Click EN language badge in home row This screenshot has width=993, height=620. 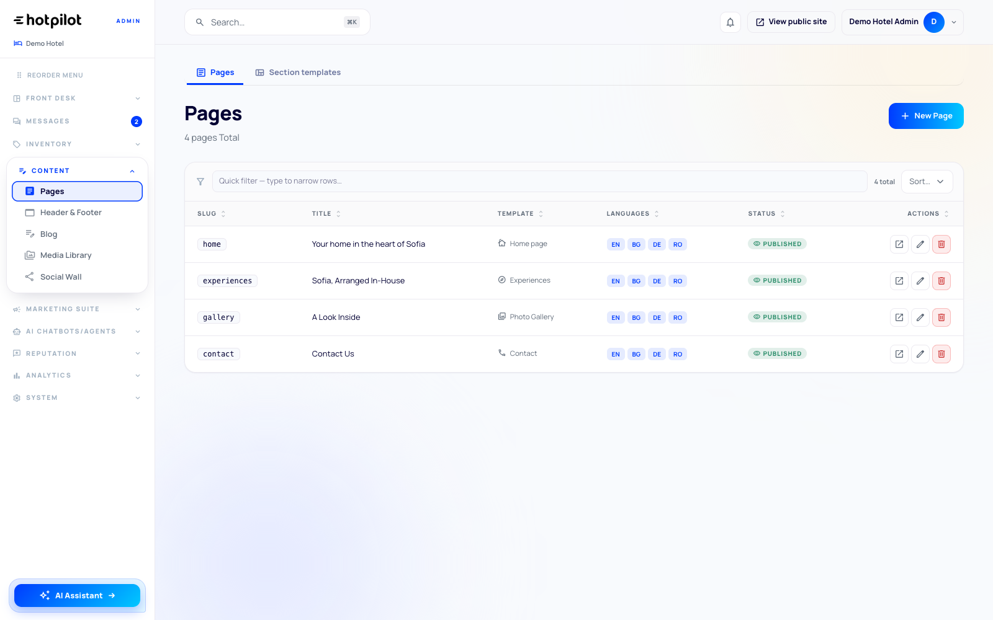pos(616,244)
